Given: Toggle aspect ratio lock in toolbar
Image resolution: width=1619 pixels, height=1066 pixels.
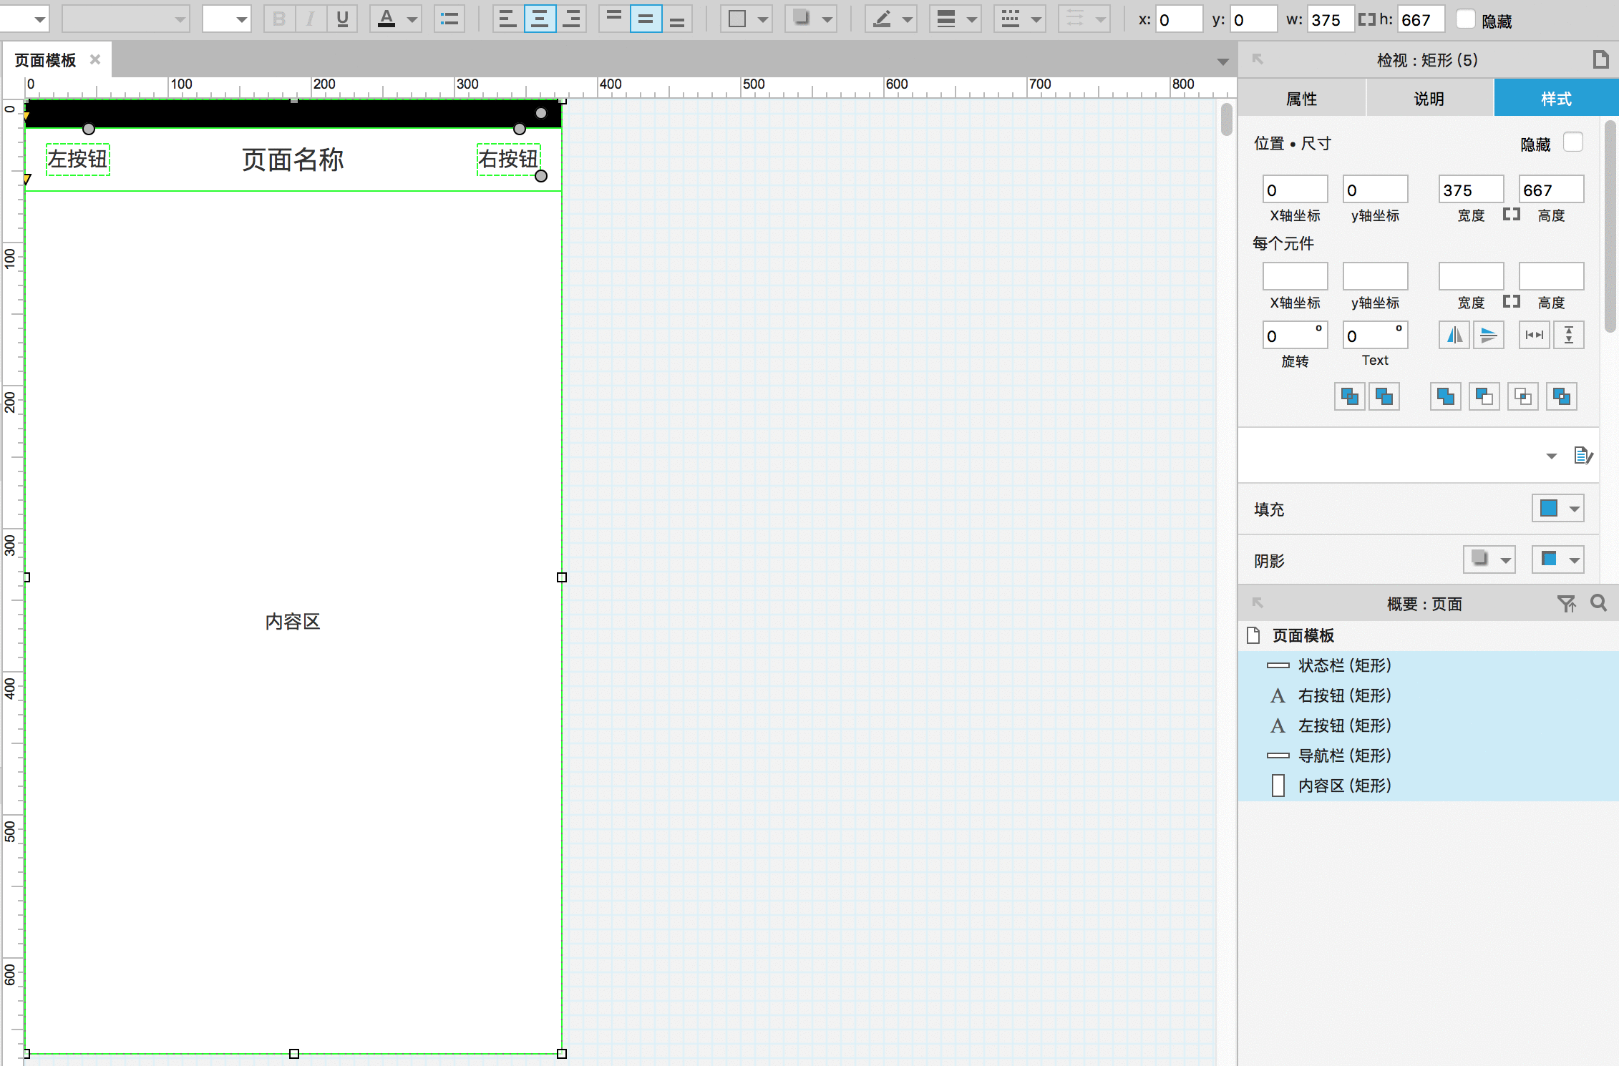Looking at the screenshot, I should (1367, 19).
